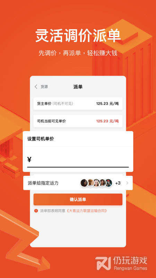Tap the red warning icon beside agreement

[x=36, y=211]
